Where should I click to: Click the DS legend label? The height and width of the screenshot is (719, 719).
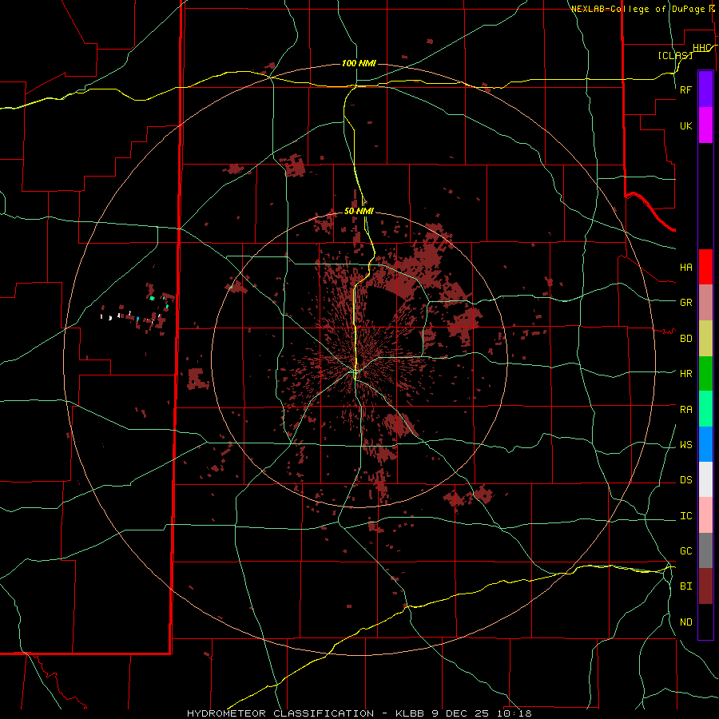686,480
